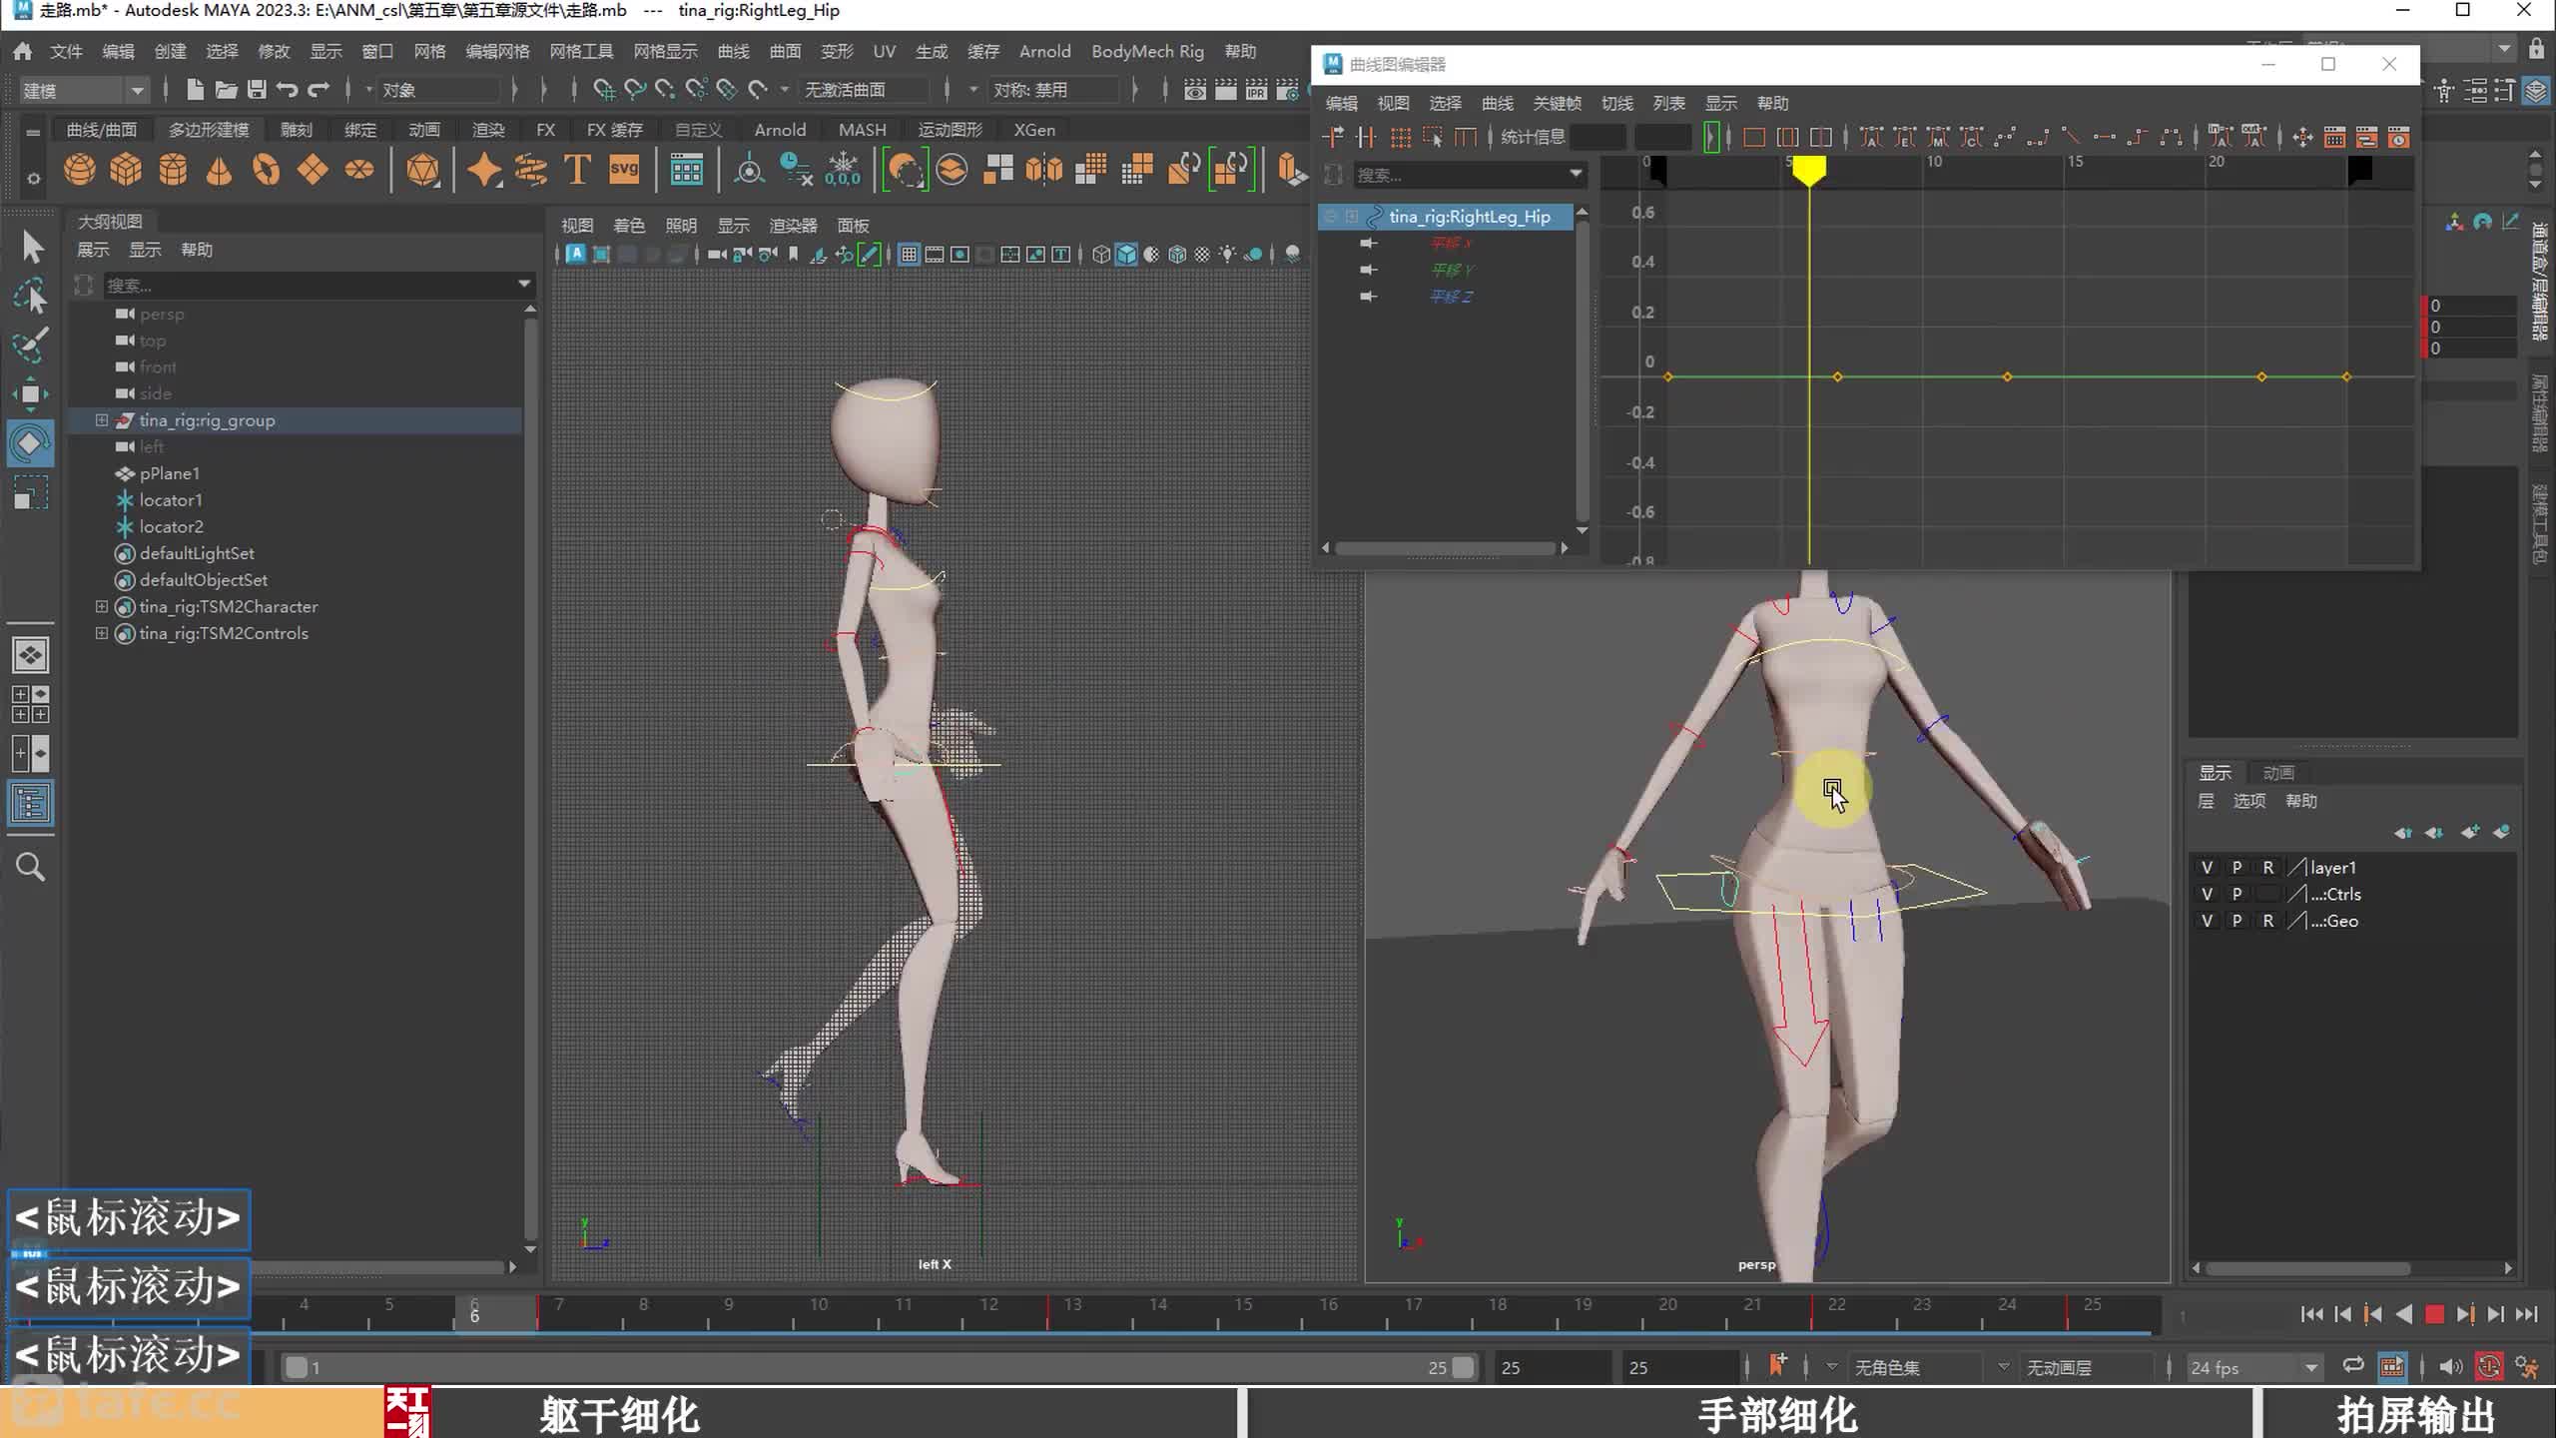Open the Arnold menu
Viewport: 2556px width, 1438px height.
(x=1044, y=51)
